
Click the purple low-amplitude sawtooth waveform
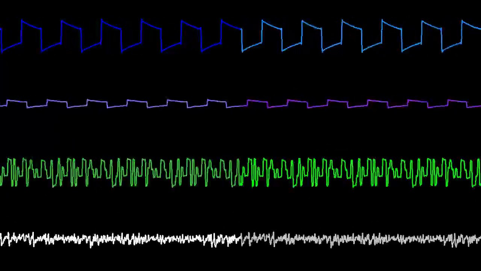point(240,104)
